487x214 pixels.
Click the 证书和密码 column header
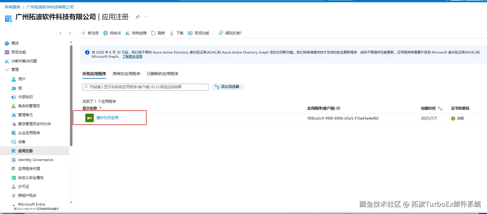460,108
